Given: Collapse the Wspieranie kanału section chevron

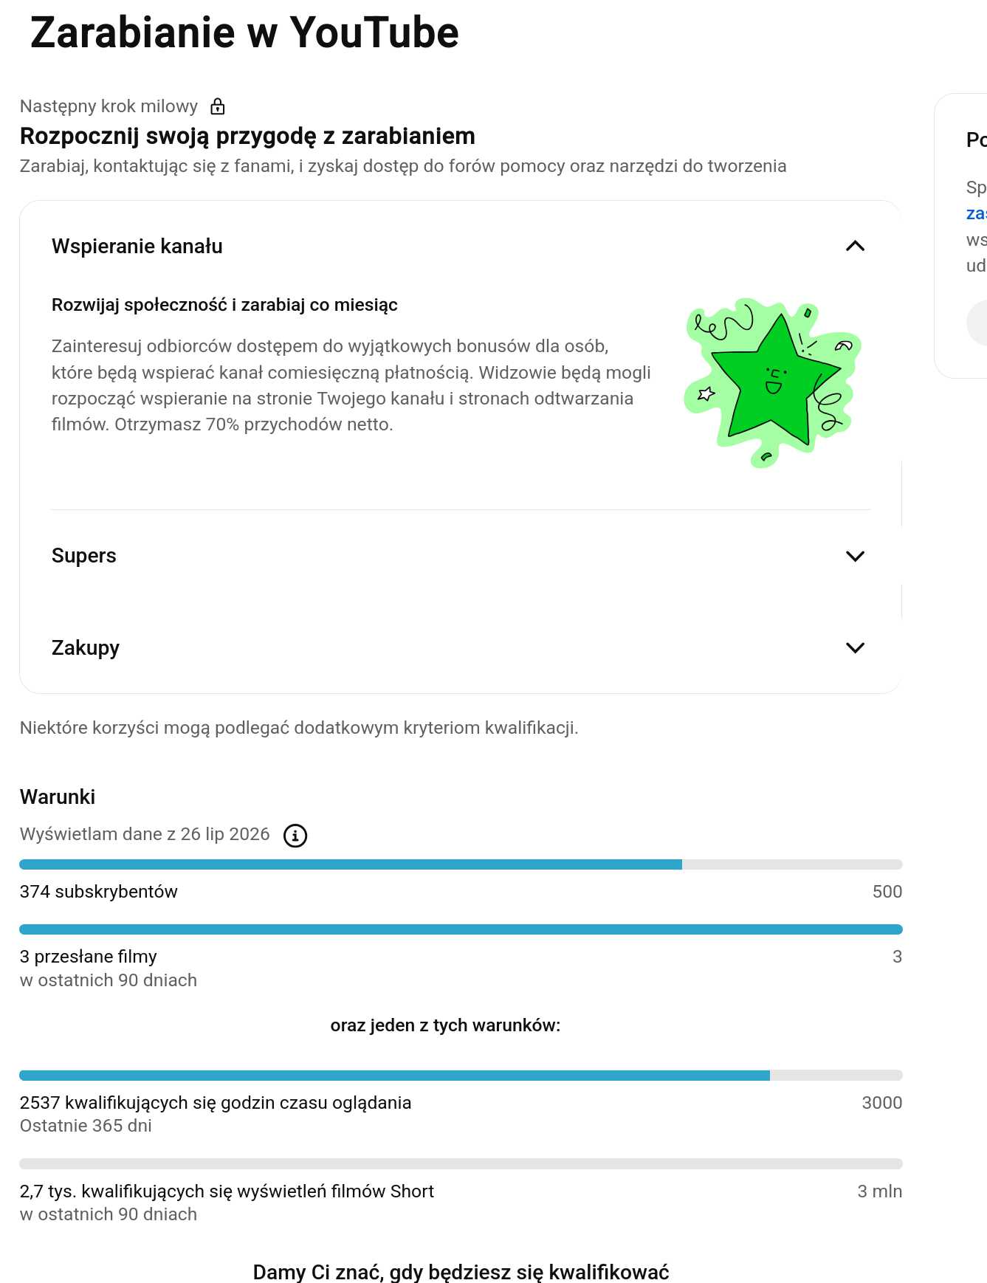Looking at the screenshot, I should click(x=855, y=246).
